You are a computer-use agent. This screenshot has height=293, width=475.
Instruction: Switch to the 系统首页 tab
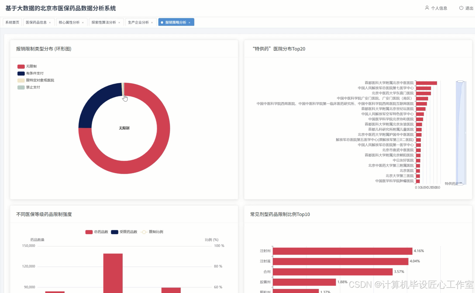(x=12, y=22)
